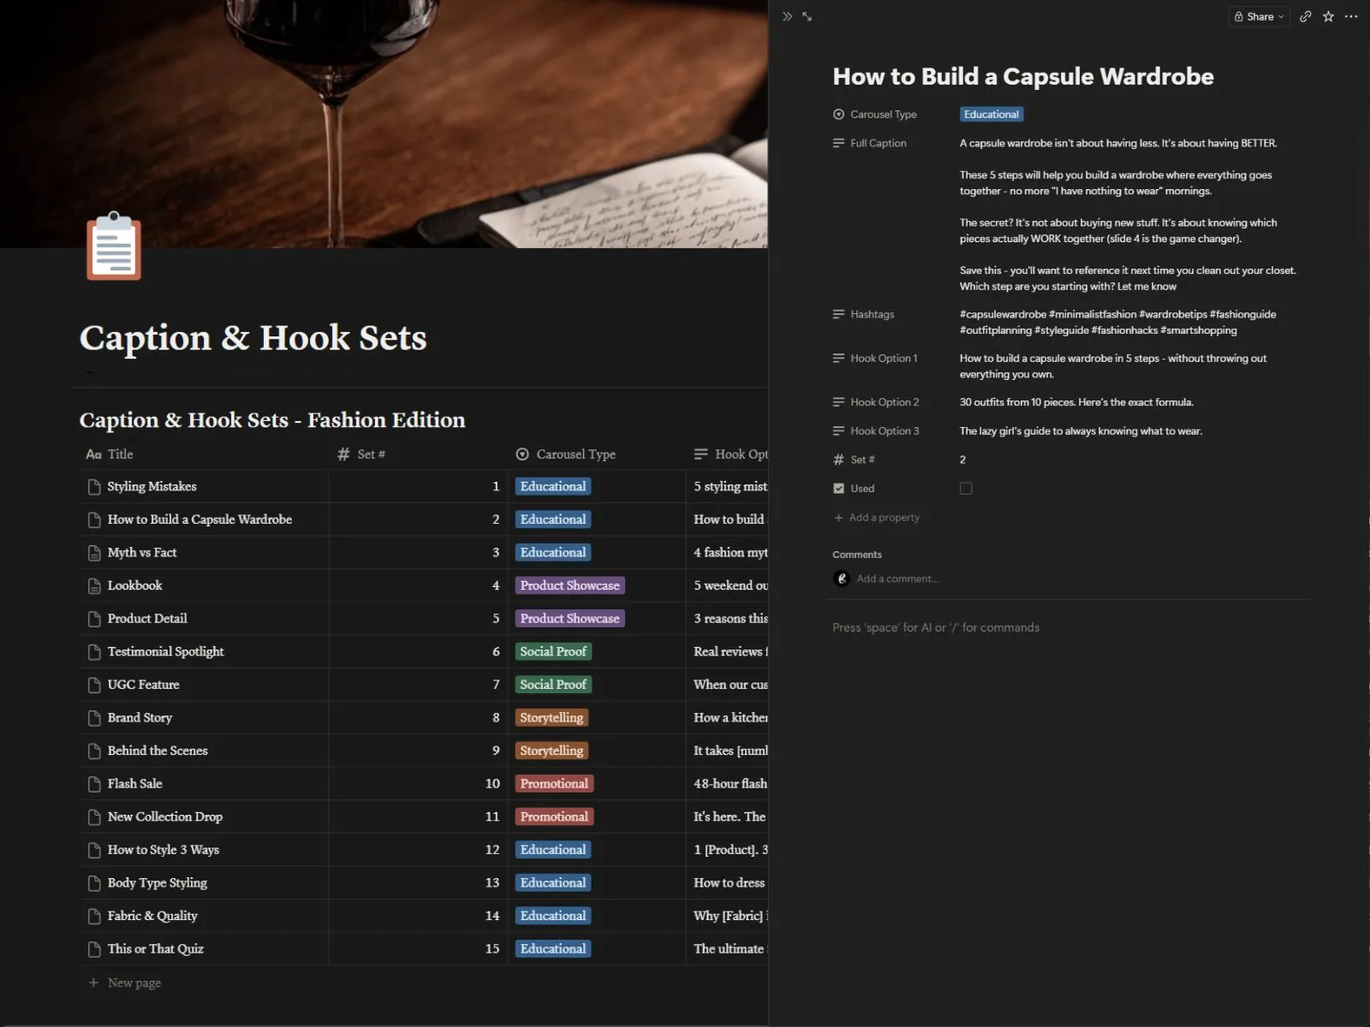Change the Educational Carousel Type tag value
Image resolution: width=1370 pixels, height=1027 pixels.
tap(992, 115)
